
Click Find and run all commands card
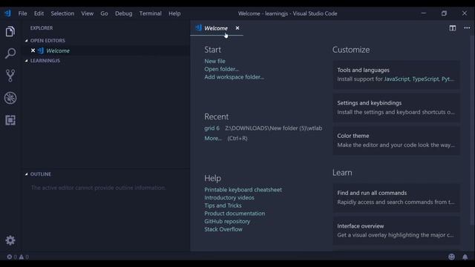click(x=396, y=197)
